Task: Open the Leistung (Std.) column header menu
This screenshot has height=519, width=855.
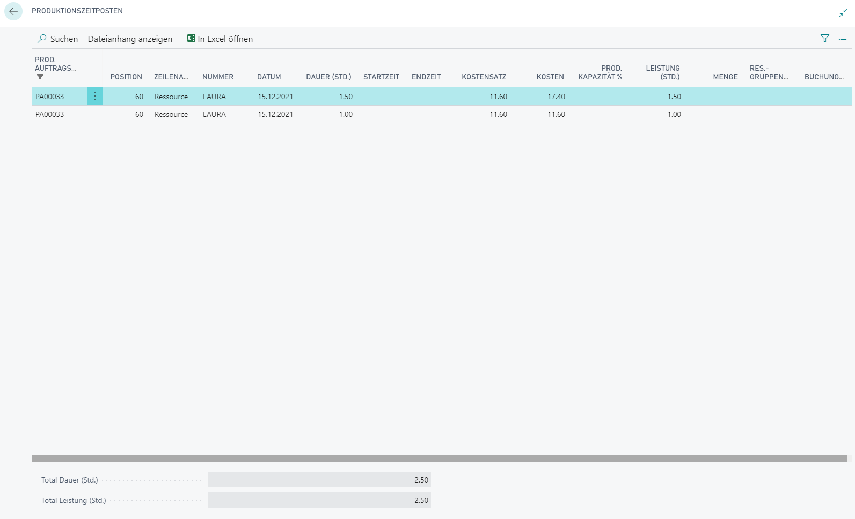Action: click(663, 72)
